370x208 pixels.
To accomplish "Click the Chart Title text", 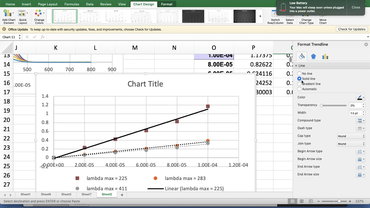I will click(145, 84).
